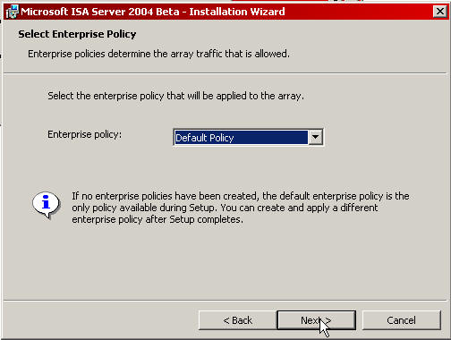The height and width of the screenshot is (340, 451).
Task: Click the 'If no enterprise policies have been created' note
Action: (x=241, y=208)
